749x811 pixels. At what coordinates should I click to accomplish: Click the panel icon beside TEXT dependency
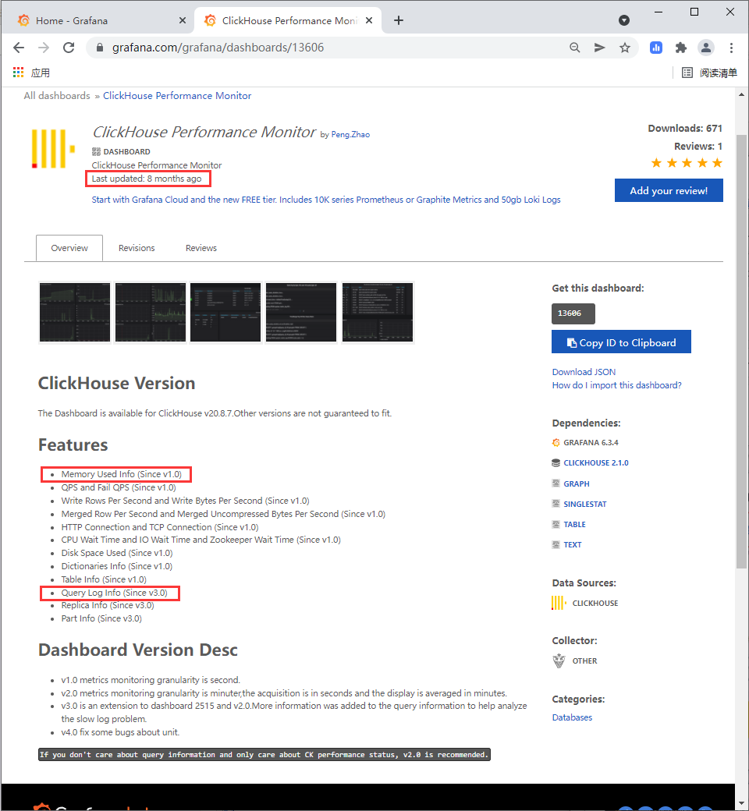pyautogui.click(x=556, y=544)
